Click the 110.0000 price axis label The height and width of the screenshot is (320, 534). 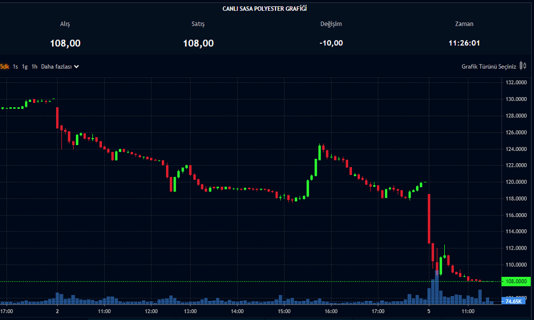coord(516,265)
